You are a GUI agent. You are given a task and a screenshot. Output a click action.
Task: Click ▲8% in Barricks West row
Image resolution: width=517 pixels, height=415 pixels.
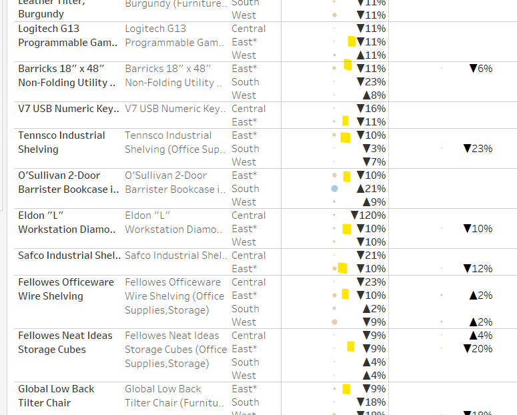coord(374,95)
